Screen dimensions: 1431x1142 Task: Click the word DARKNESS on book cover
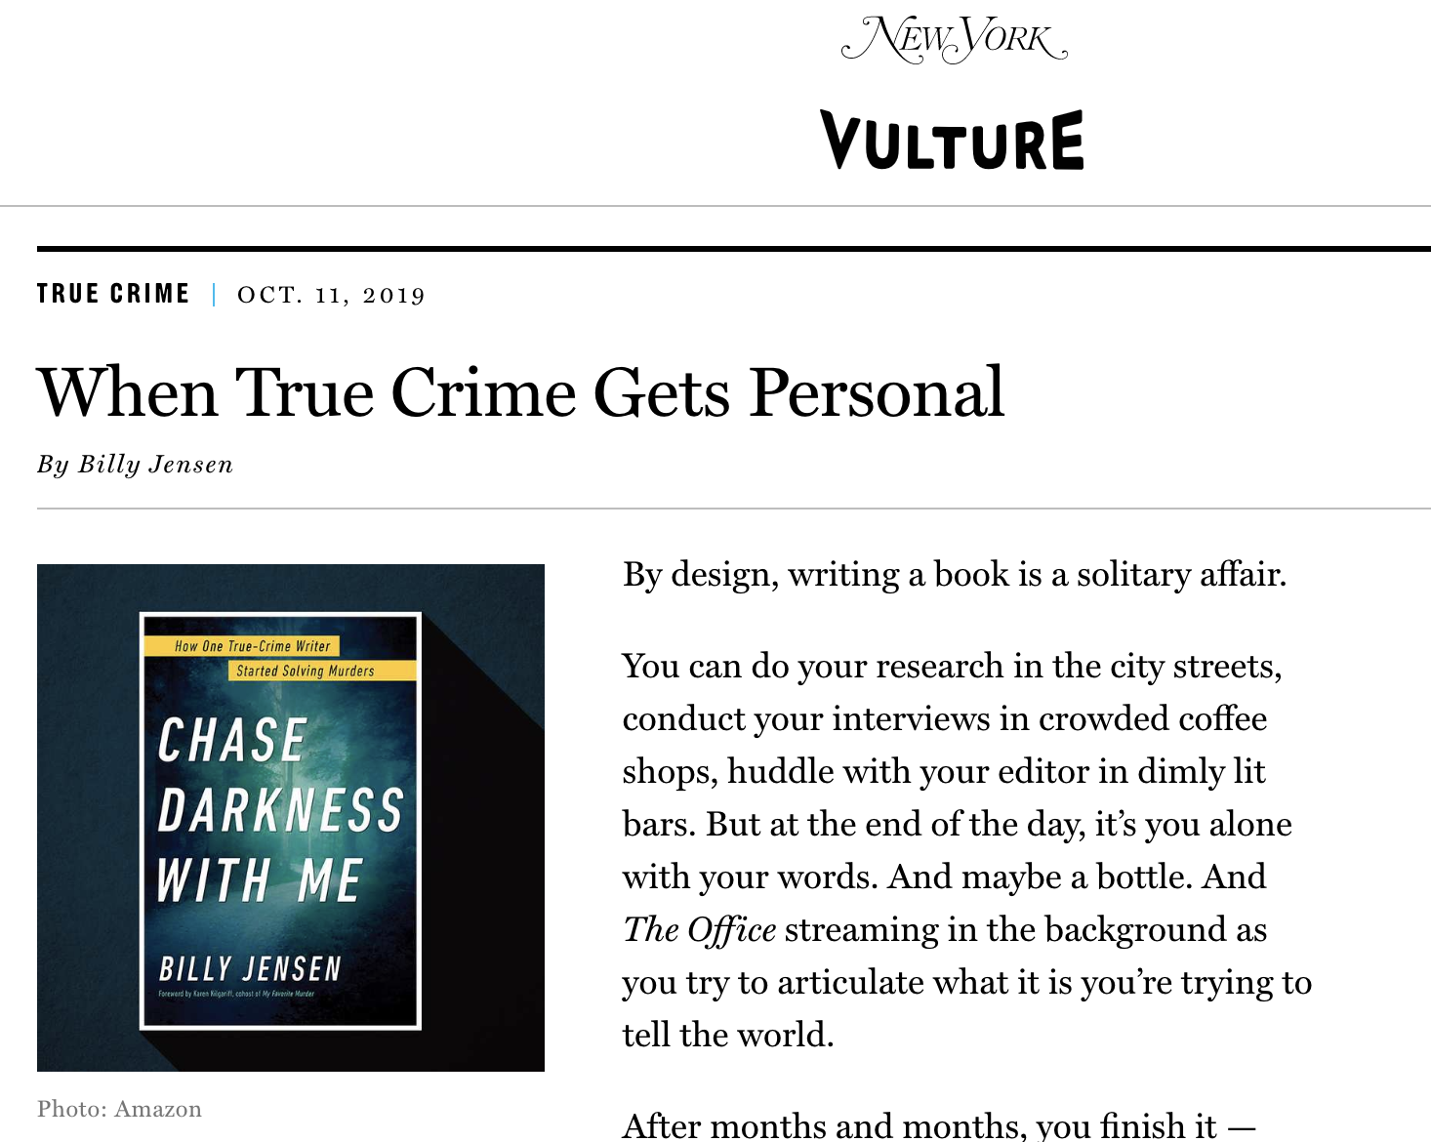(x=280, y=810)
